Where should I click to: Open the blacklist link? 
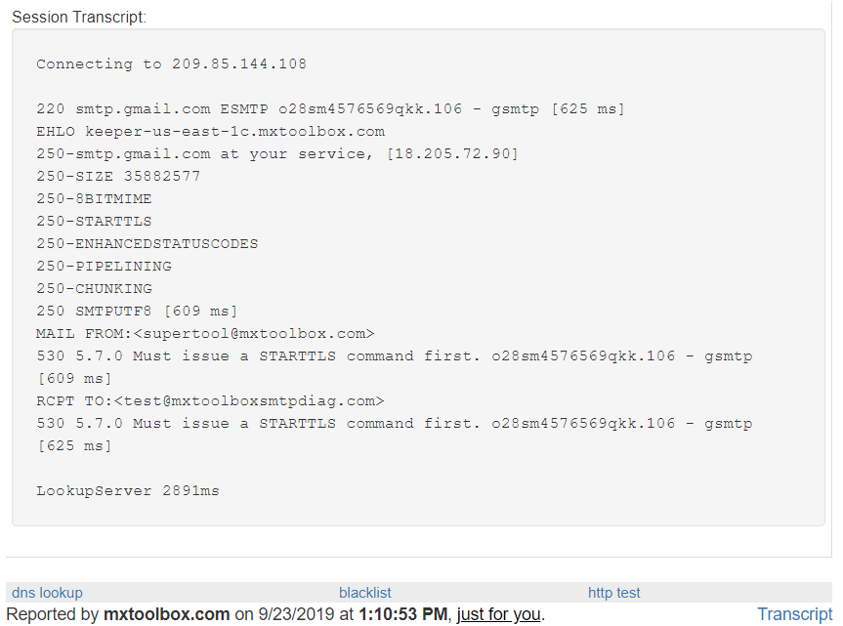tap(365, 593)
